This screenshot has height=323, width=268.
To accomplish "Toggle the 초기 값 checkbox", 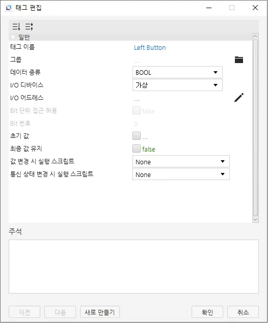I will [x=137, y=136].
